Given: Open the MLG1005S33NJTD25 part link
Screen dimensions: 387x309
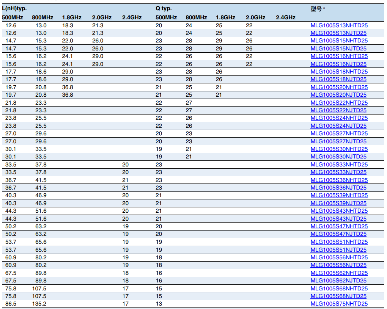Looking at the screenshot, I should tap(338, 173).
